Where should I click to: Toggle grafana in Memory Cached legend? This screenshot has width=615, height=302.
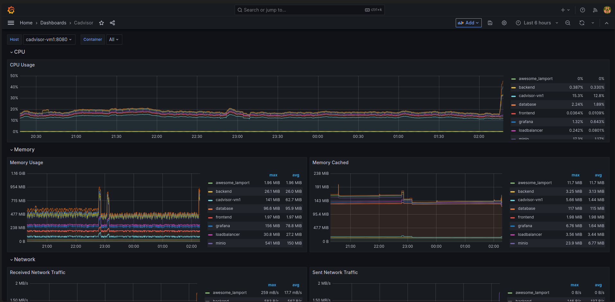pyautogui.click(x=525, y=226)
